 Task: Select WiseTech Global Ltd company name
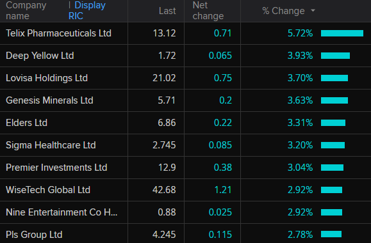pyautogui.click(x=48, y=190)
